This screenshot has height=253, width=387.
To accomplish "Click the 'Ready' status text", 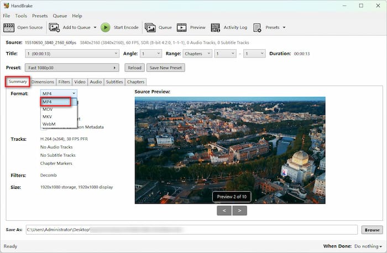I will (11, 246).
